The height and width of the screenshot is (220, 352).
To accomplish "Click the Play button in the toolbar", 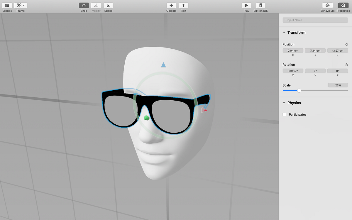I will (x=246, y=5).
